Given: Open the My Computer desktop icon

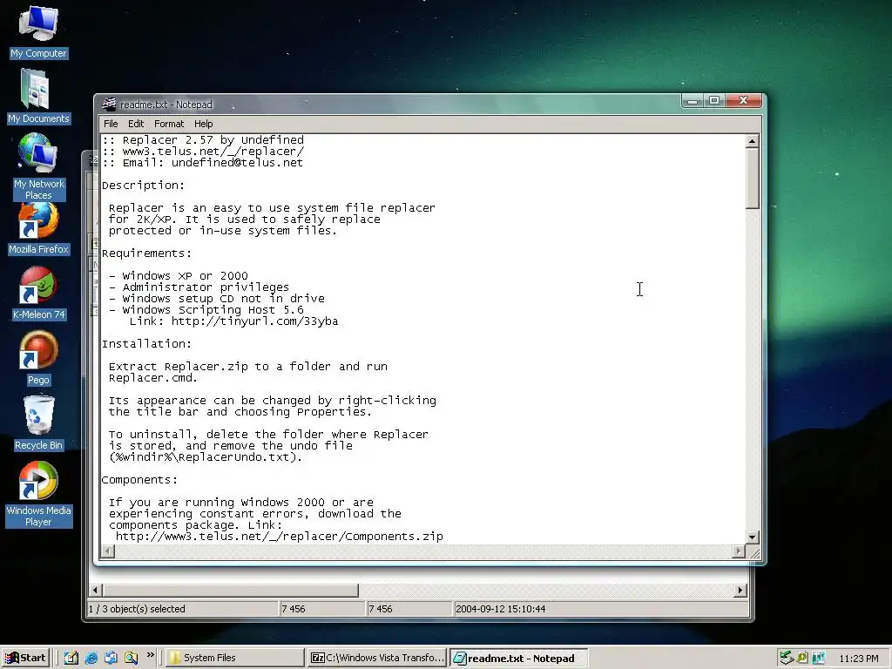Looking at the screenshot, I should pos(38,32).
